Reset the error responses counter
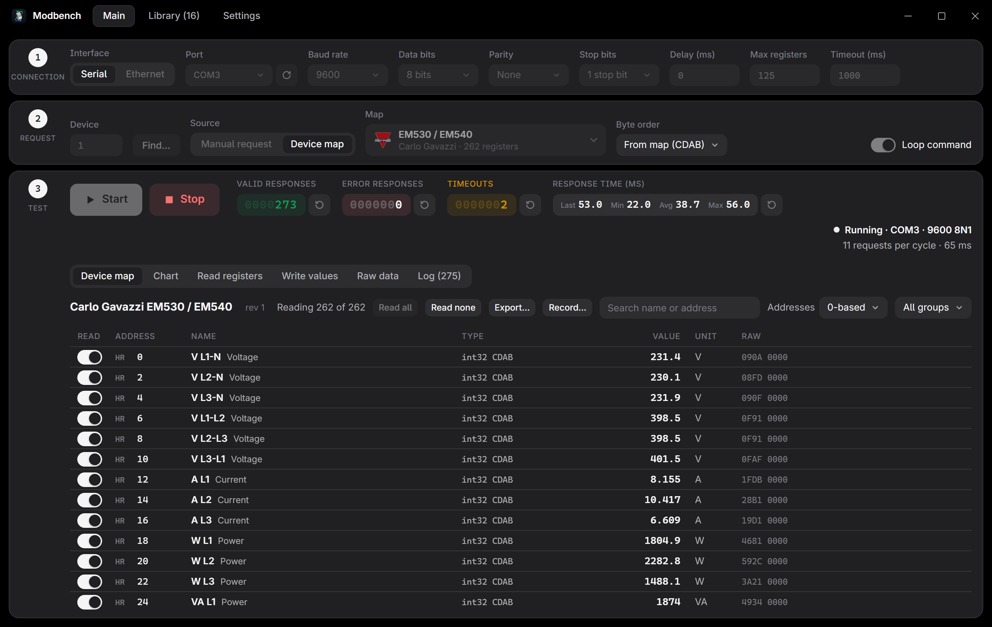The image size is (992, 627). point(424,205)
